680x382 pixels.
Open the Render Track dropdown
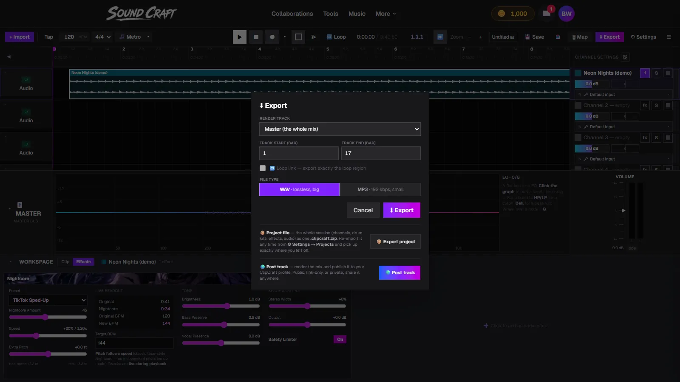point(340,129)
